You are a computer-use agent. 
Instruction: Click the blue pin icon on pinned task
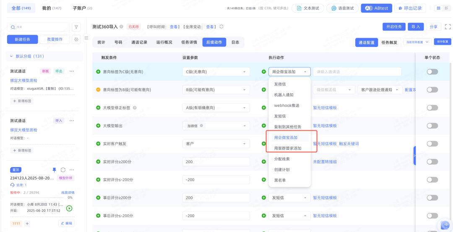click(54, 170)
